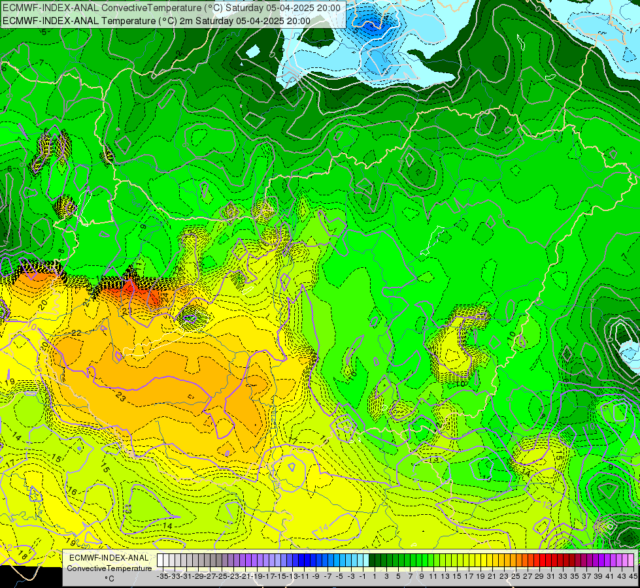Select the first dark green swatch after light cyan
This screenshot has width=640, height=588.
[x=372, y=560]
